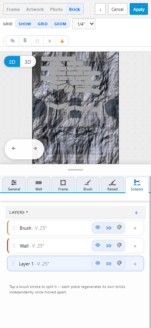151x328 pixels.
Task: Select the Wall layer row
Action: click(x=75, y=246)
